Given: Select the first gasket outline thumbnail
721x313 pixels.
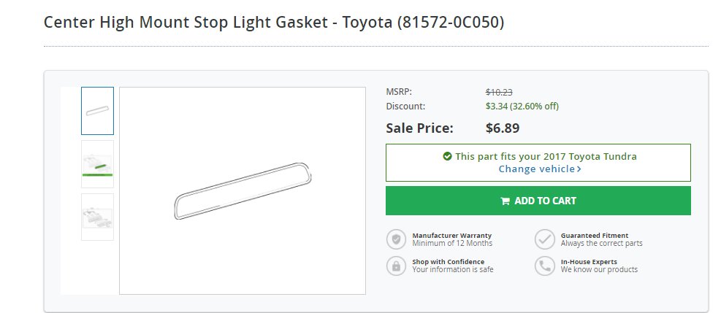Looking at the screenshot, I should pyautogui.click(x=97, y=111).
